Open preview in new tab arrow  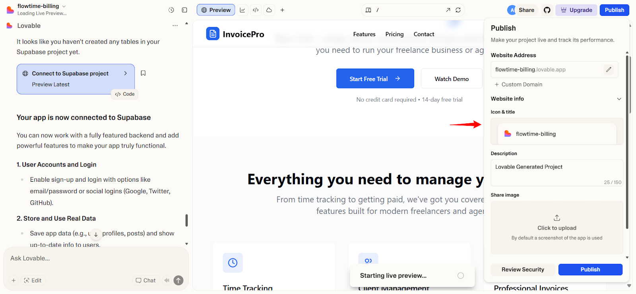(448, 10)
